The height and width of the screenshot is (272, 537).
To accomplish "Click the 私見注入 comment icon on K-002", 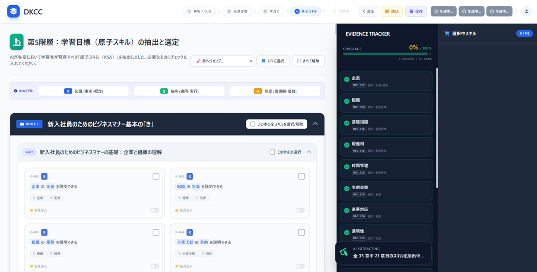I will [x=177, y=210].
